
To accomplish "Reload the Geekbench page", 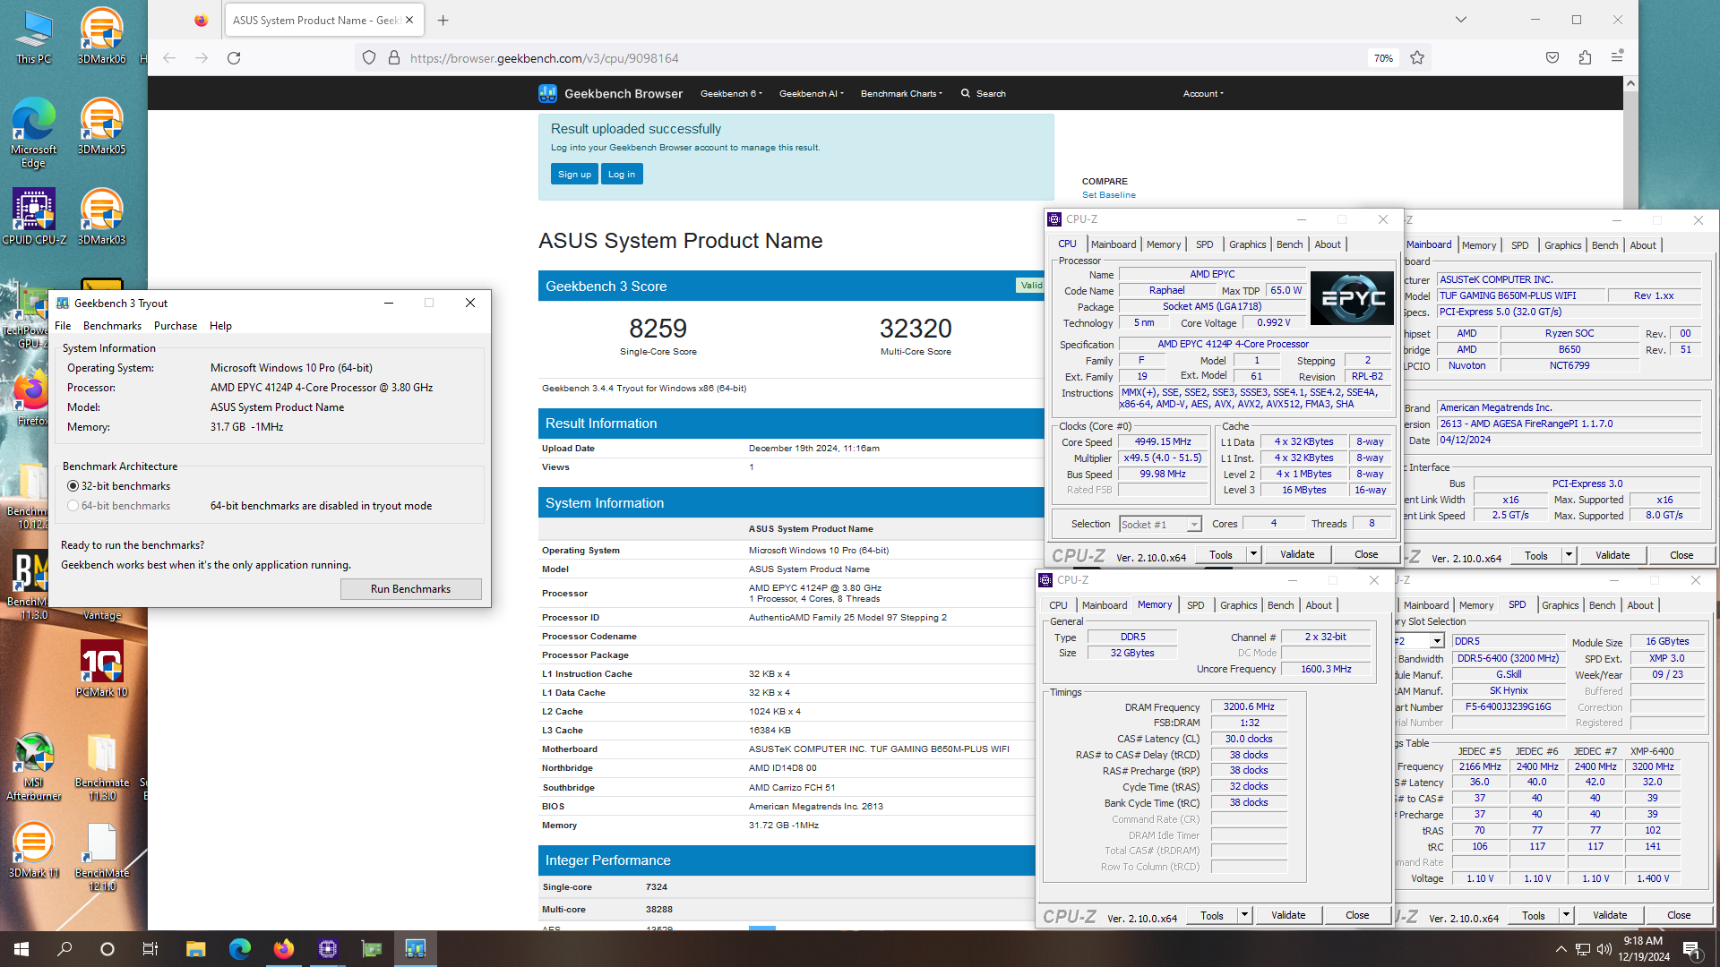I will pos(234,58).
